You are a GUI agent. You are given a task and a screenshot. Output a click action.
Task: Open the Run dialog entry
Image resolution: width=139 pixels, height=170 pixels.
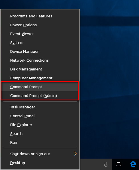pos(40,142)
